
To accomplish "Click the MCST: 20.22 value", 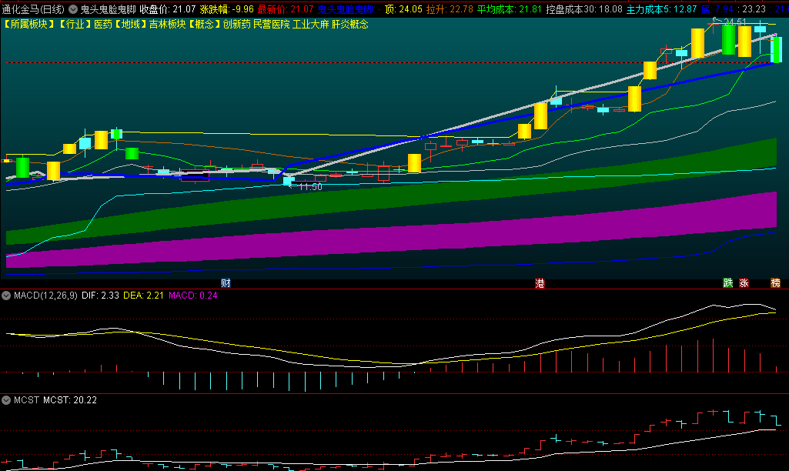I will tap(70, 400).
